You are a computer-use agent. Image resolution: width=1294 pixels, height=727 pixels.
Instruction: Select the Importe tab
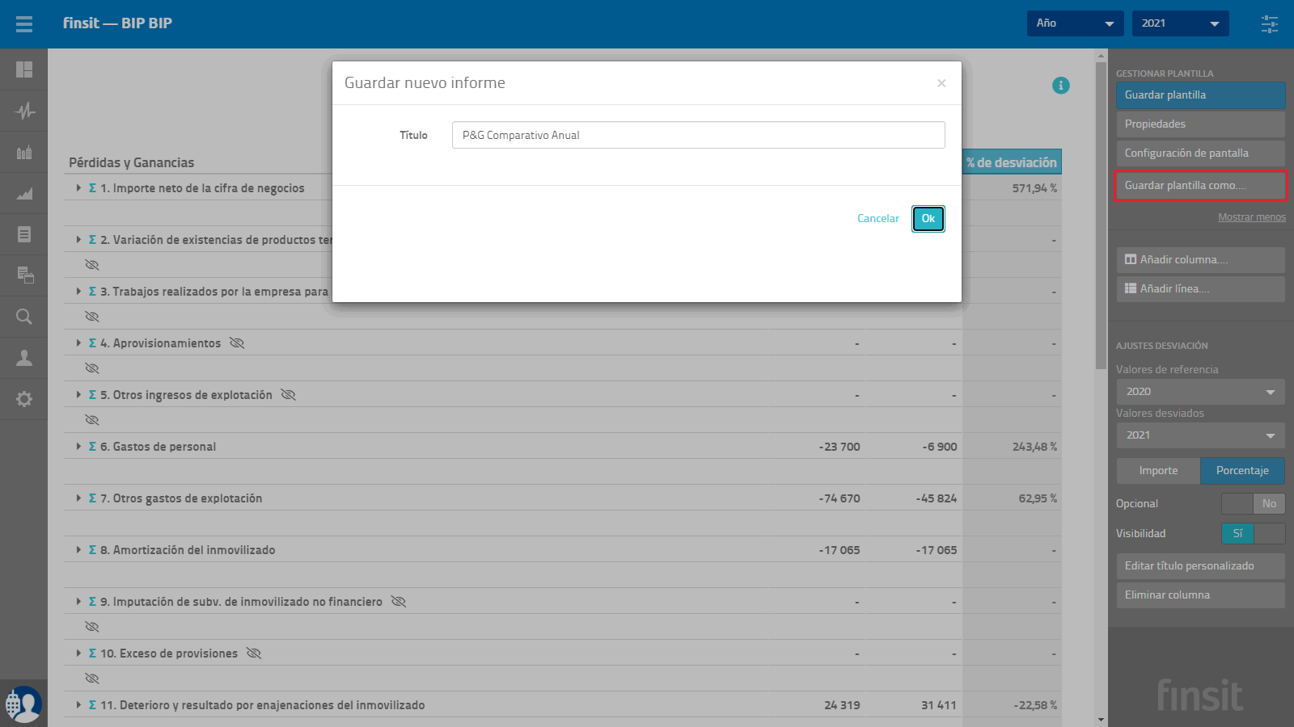pos(1158,471)
